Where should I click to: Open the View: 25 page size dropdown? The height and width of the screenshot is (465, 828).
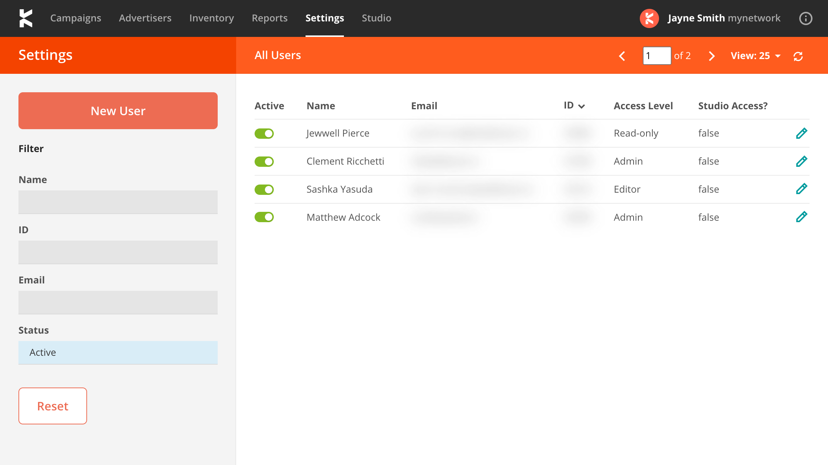point(755,56)
